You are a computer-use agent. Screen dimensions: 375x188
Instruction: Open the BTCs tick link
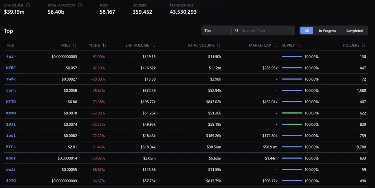(x=11, y=147)
